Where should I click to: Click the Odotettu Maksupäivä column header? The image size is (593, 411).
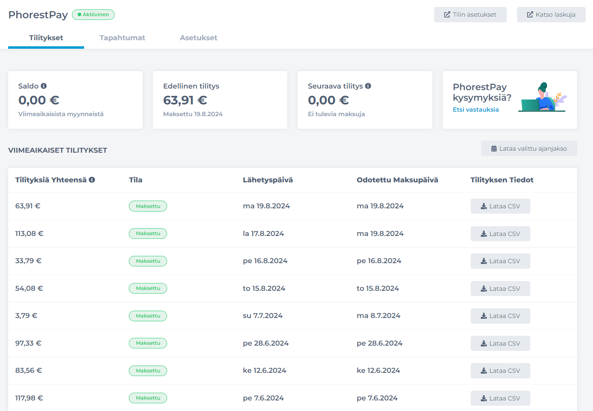point(398,180)
